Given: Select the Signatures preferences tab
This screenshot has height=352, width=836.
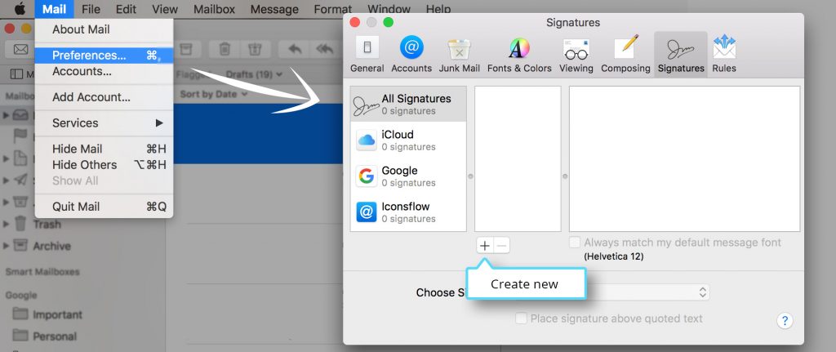Looking at the screenshot, I should pyautogui.click(x=681, y=55).
